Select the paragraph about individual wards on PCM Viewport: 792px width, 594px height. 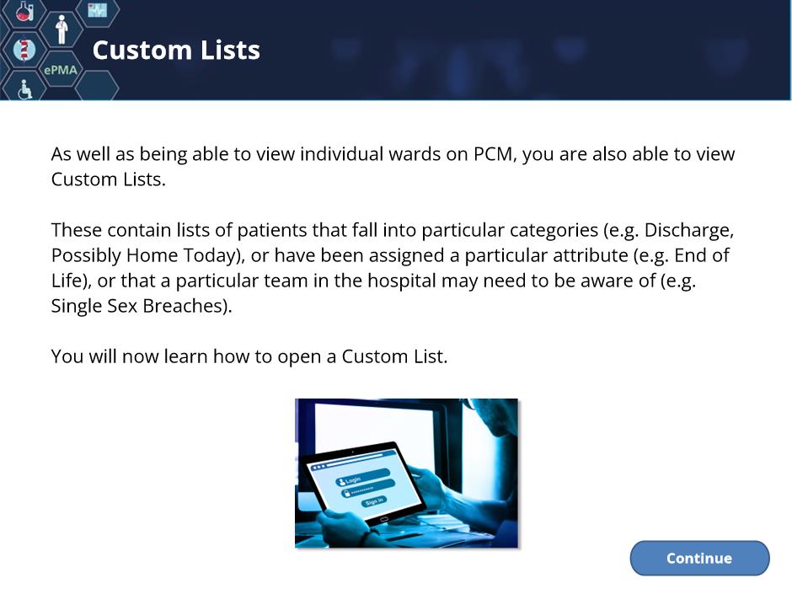[393, 167]
